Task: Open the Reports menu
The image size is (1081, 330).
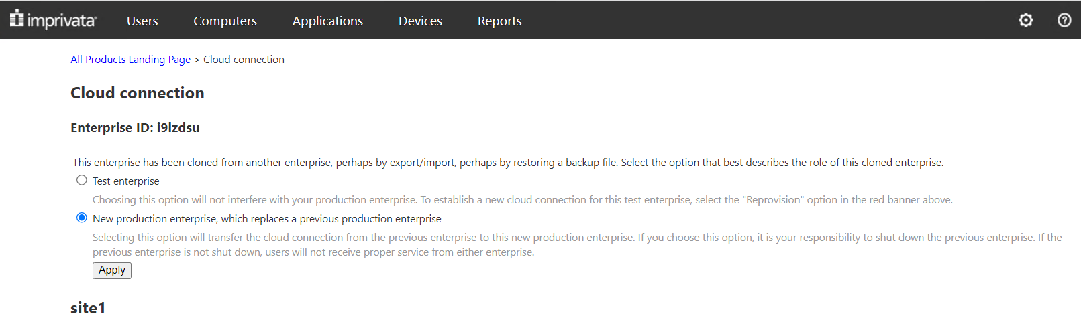Action: [x=499, y=21]
